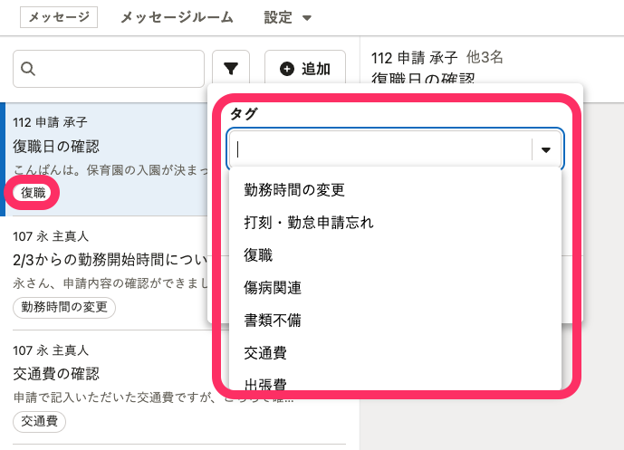The image size is (624, 450).
Task: Select 打刻・勤怠申請忘れ tag option
Action: pos(309,223)
